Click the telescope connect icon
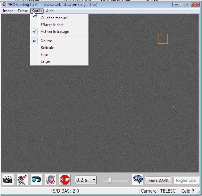Viewport: 202px width, 196px height. tap(22, 180)
